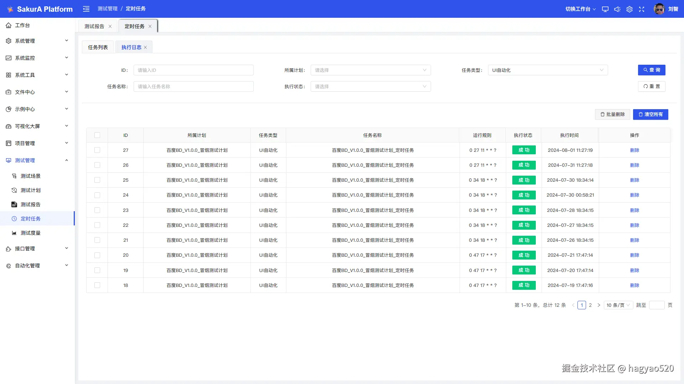This screenshot has height=384, width=684.
Task: Open the 任务类型 dropdown showing UI自动化
Action: pyautogui.click(x=548, y=70)
